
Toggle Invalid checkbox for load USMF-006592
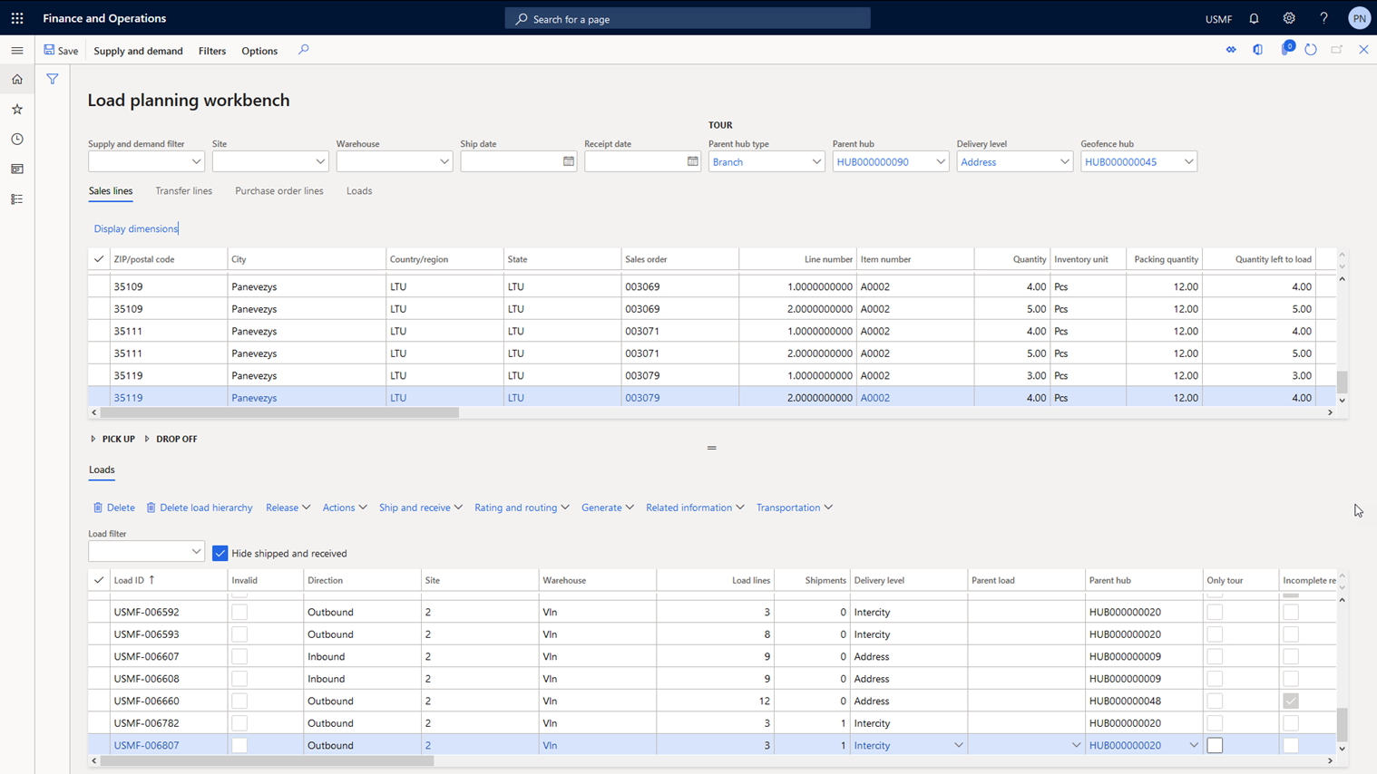tap(239, 612)
